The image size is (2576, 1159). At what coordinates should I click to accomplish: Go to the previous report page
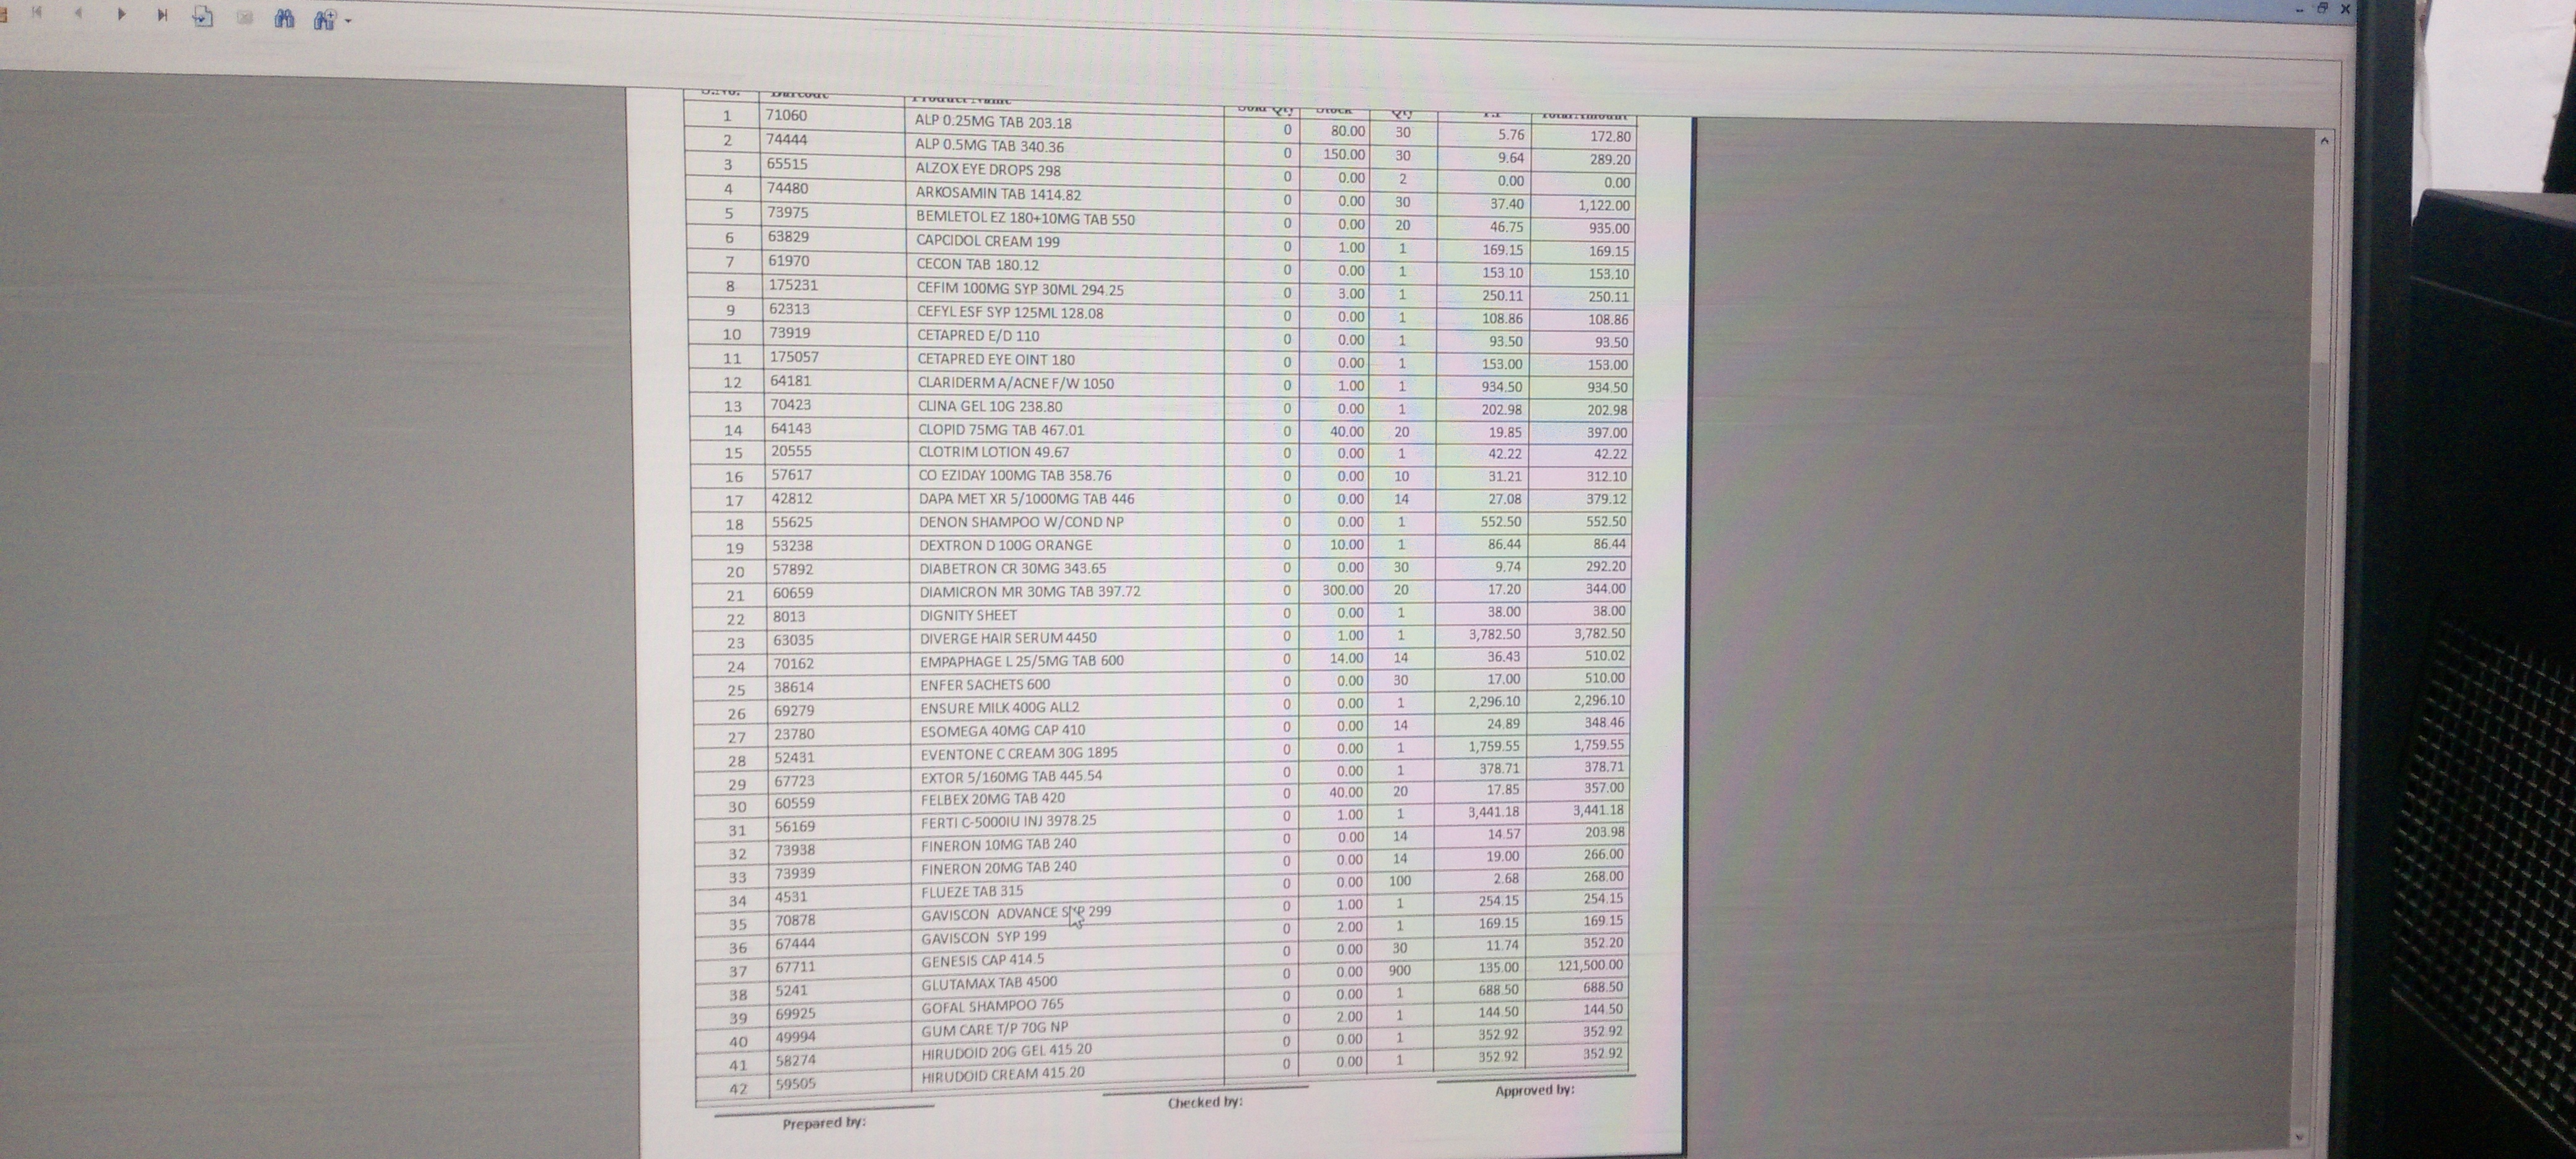[x=79, y=14]
